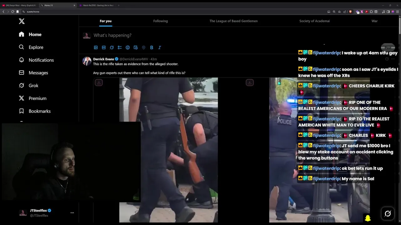
Task: Click the Post button
Action: click(x=388, y=48)
